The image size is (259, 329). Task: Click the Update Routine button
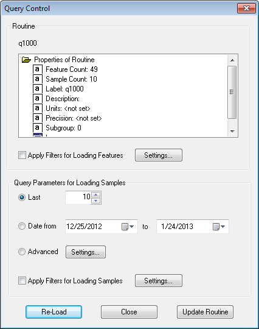click(x=205, y=312)
